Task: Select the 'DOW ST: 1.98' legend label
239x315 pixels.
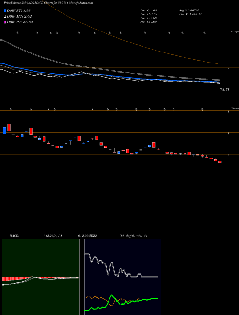Action: (19, 10)
